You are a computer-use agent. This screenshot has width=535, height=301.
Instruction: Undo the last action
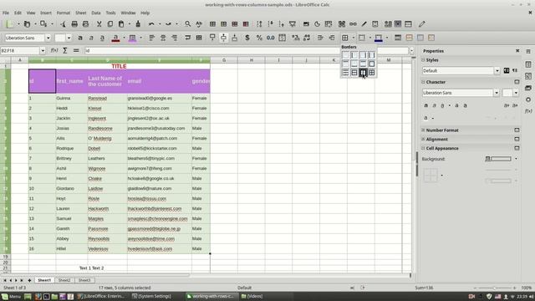(151, 24)
